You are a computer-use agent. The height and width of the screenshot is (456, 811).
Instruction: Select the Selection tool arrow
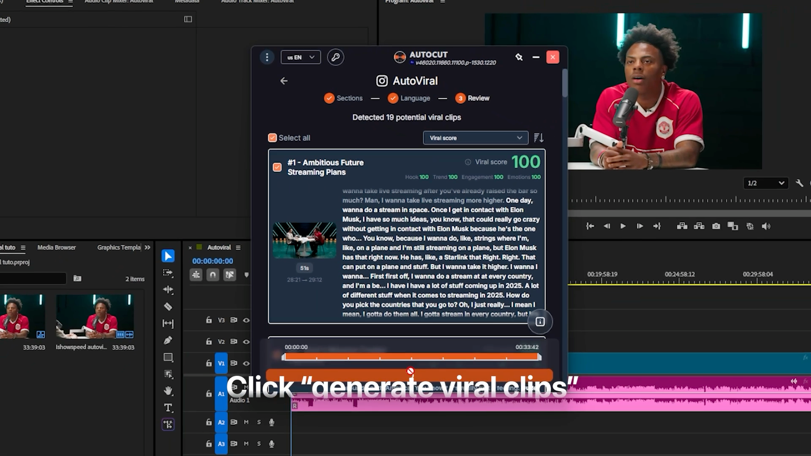(x=168, y=256)
